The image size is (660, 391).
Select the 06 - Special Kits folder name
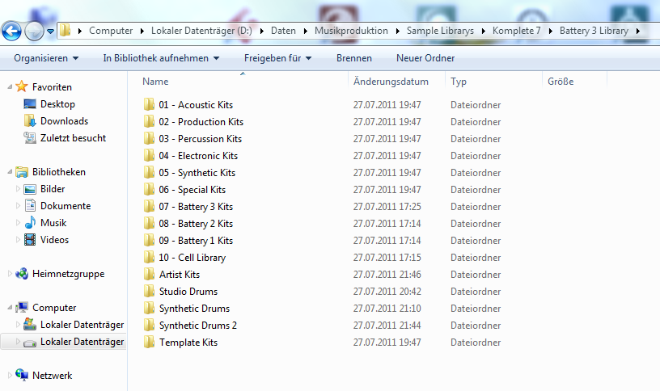192,190
